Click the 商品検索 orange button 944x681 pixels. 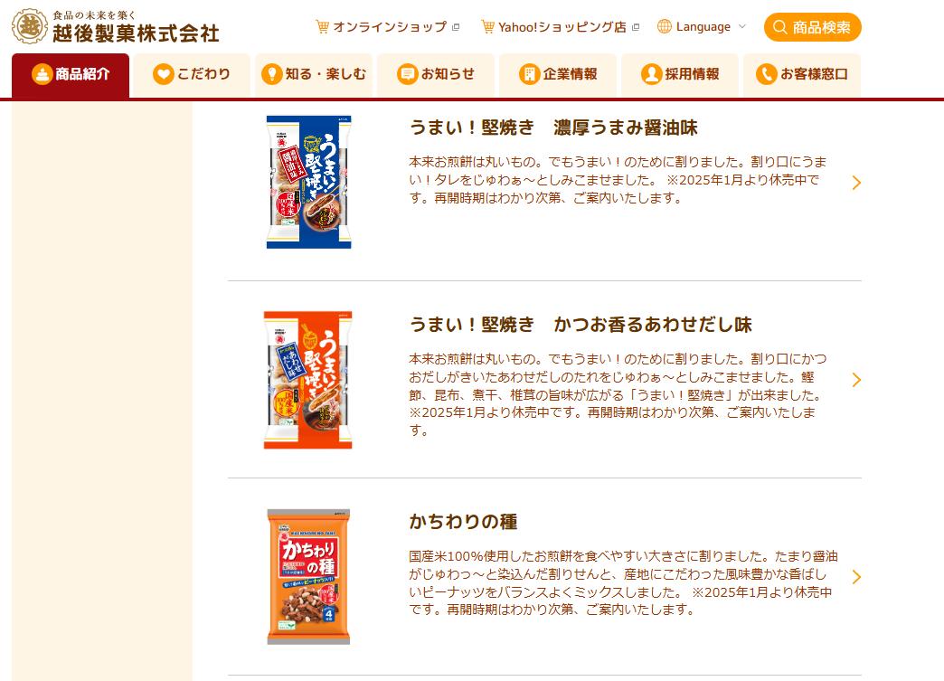coord(813,27)
